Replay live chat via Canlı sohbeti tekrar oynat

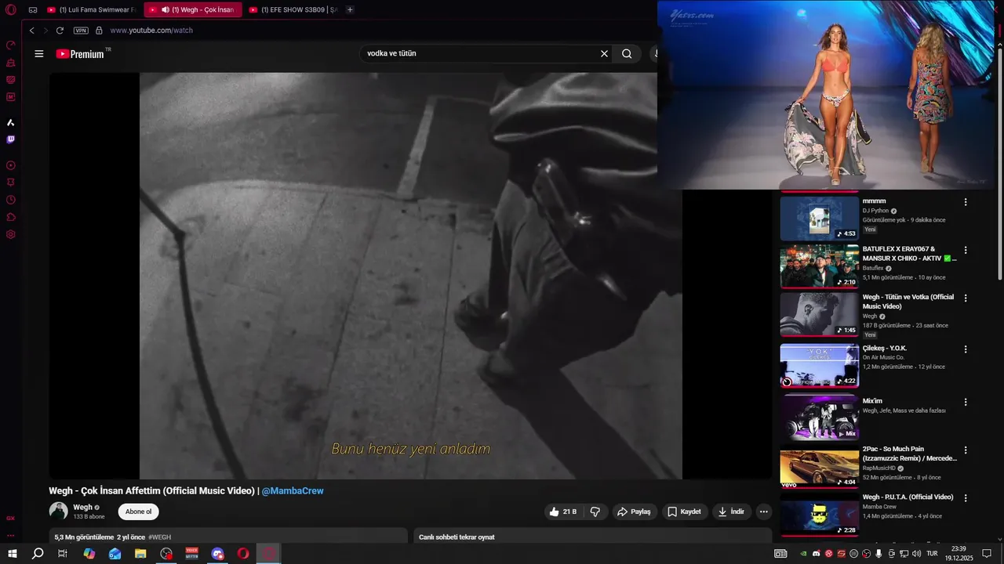click(457, 537)
